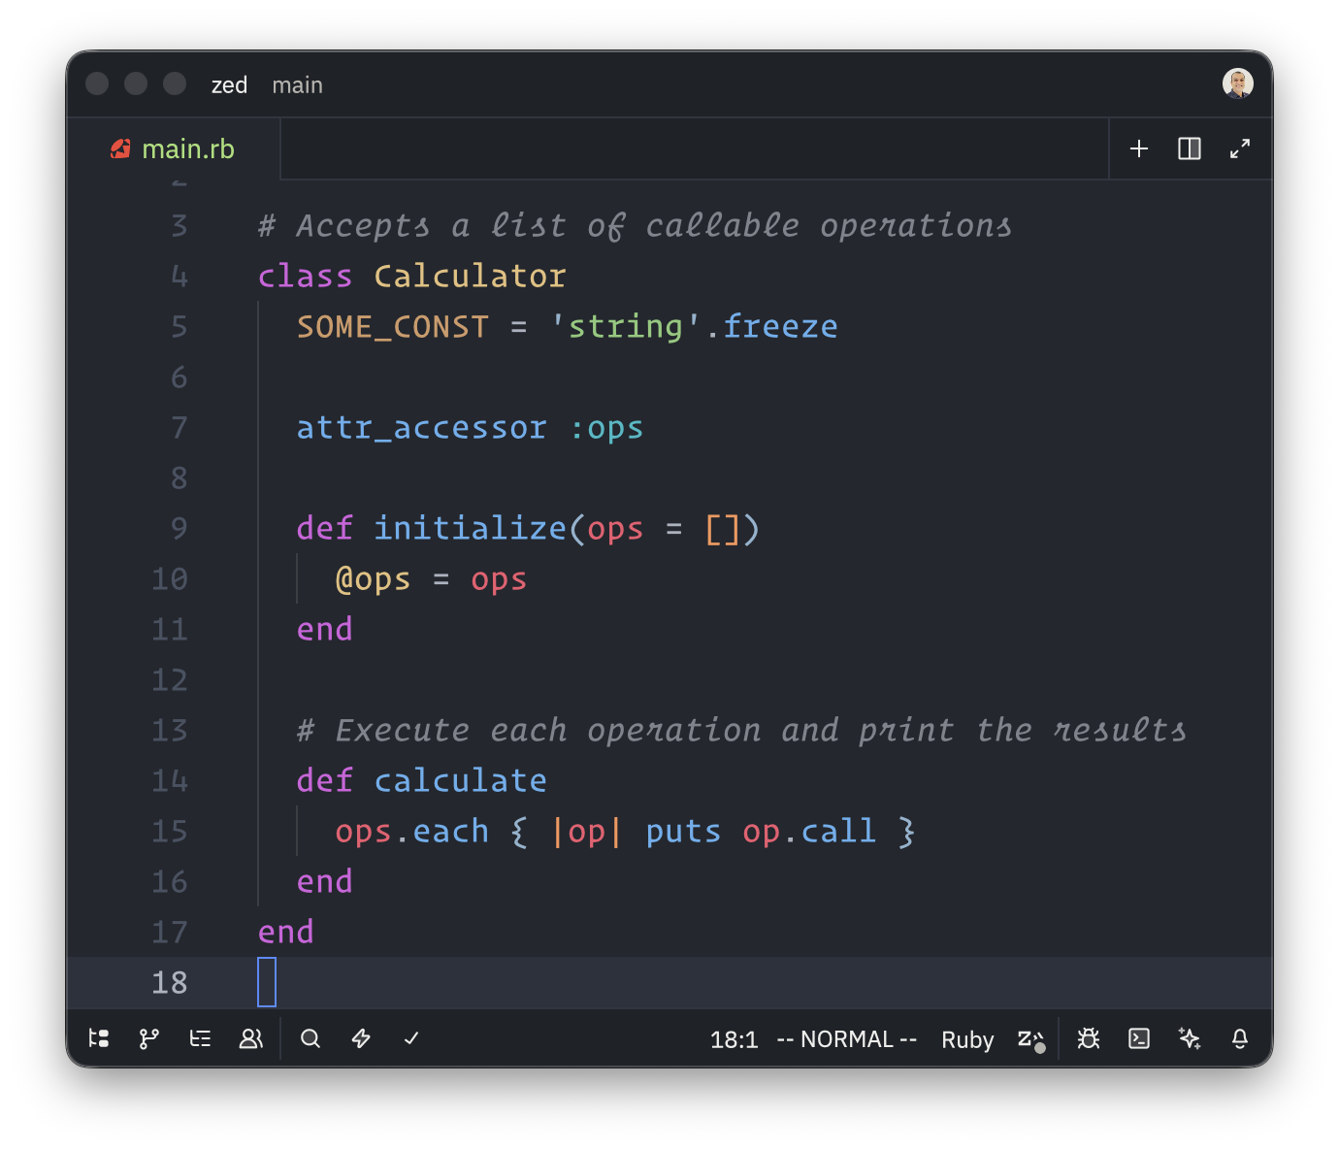Viewport: 1339px width, 1149px height.
Task: Click the SOME_CONST constant
Action: point(393,326)
